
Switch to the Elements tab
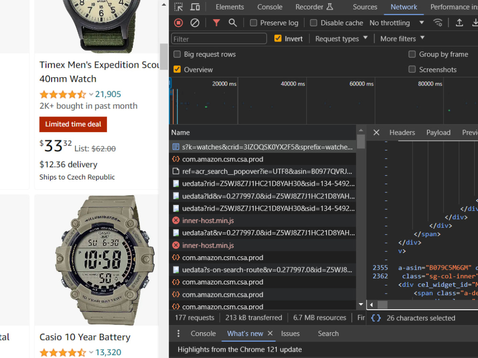coord(229,7)
